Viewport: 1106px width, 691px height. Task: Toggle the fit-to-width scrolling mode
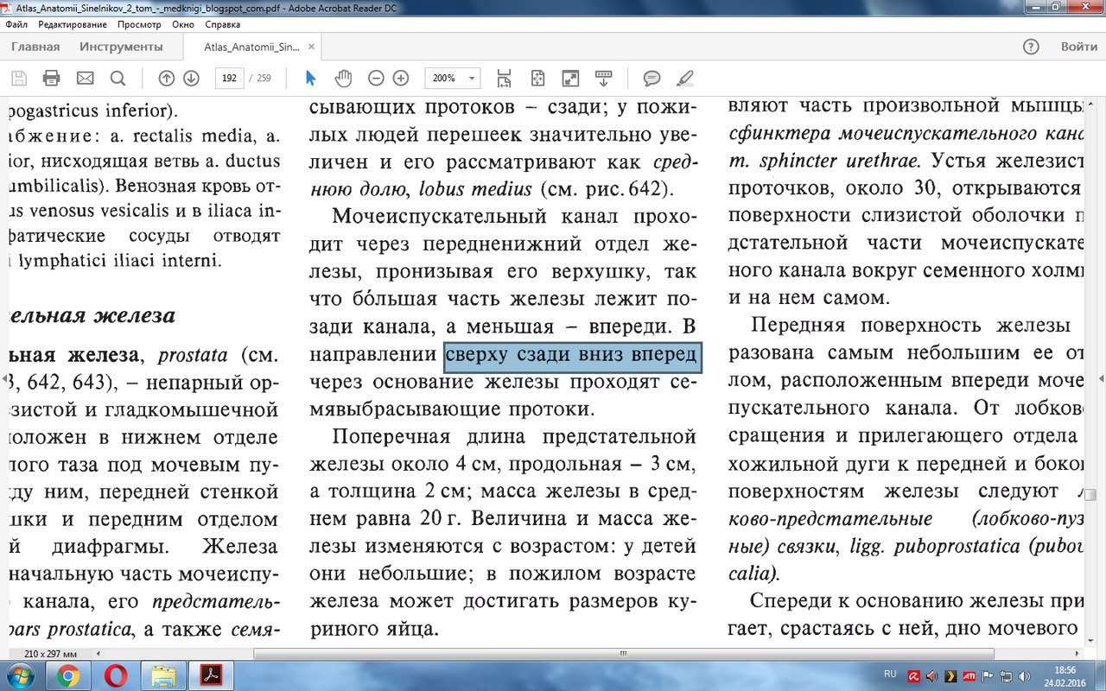pyautogui.click(x=505, y=79)
